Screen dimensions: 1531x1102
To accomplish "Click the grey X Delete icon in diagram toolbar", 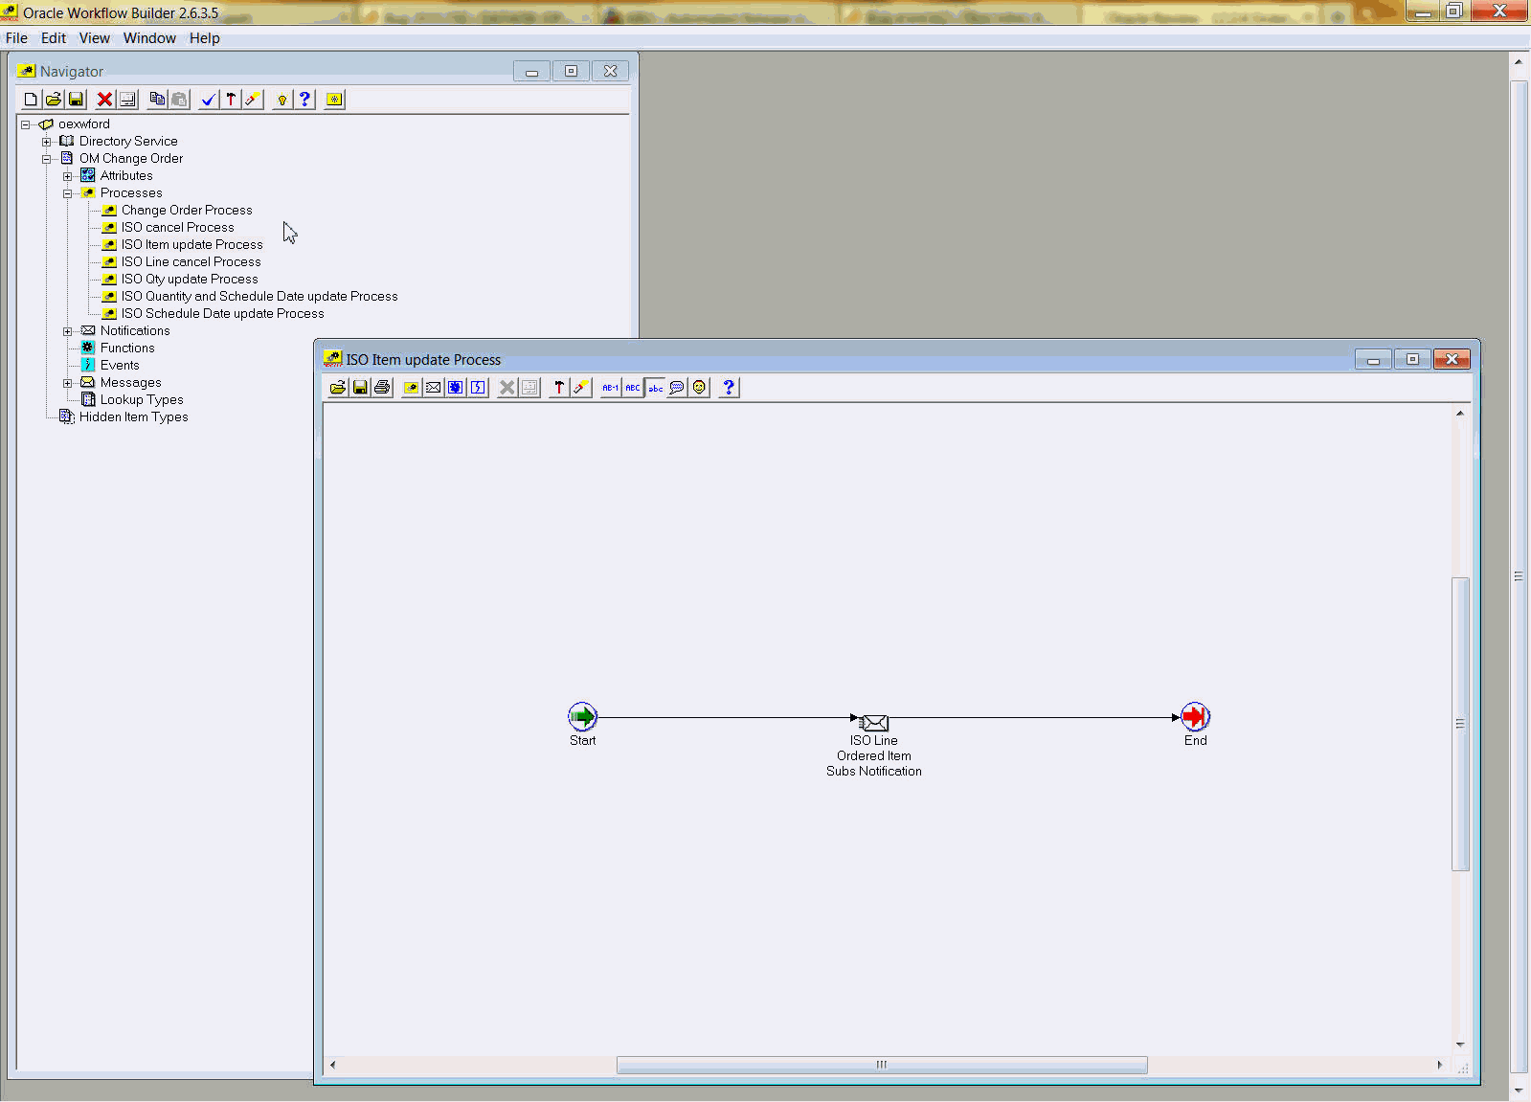I will pyautogui.click(x=507, y=388).
